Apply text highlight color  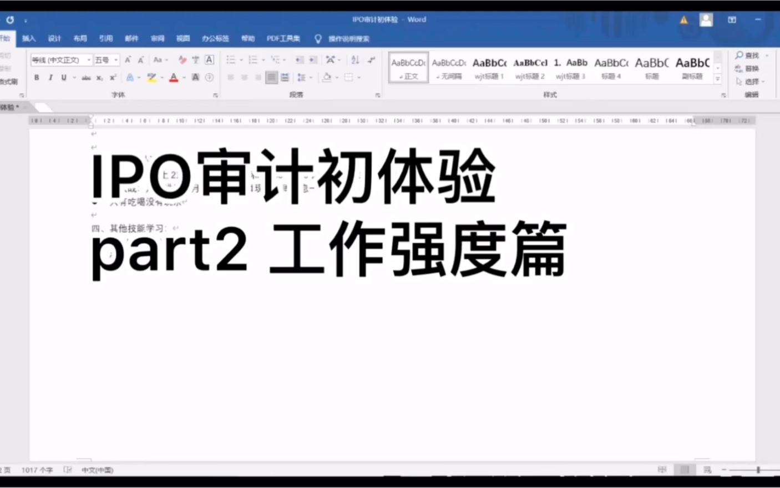click(x=151, y=77)
